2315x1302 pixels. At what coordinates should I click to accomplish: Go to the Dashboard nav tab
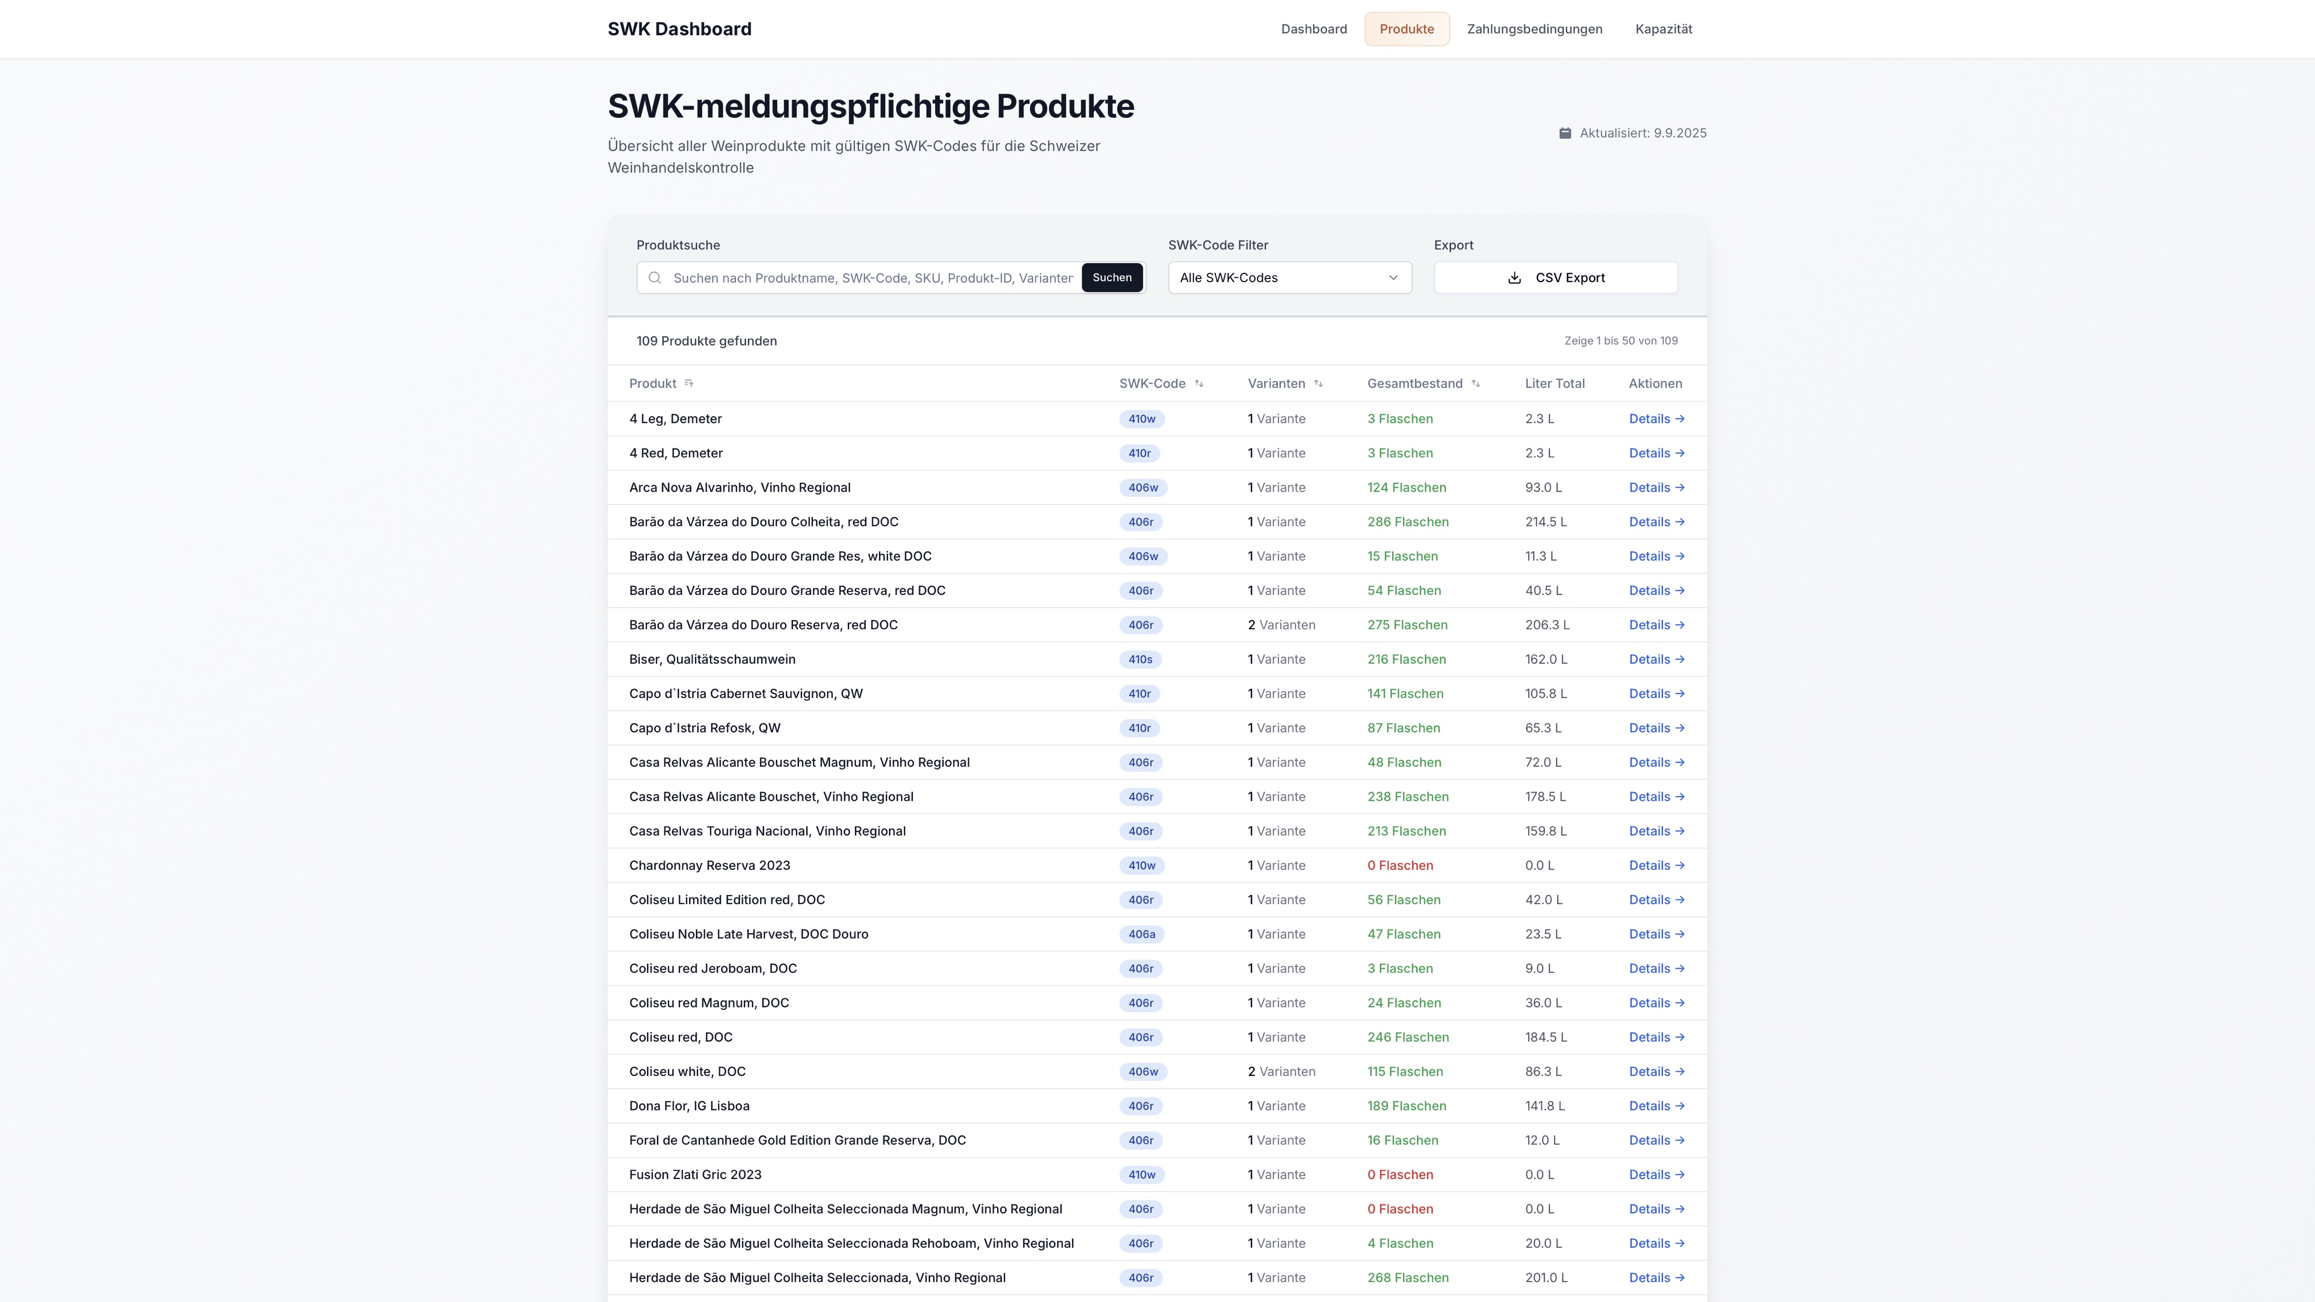click(x=1314, y=29)
